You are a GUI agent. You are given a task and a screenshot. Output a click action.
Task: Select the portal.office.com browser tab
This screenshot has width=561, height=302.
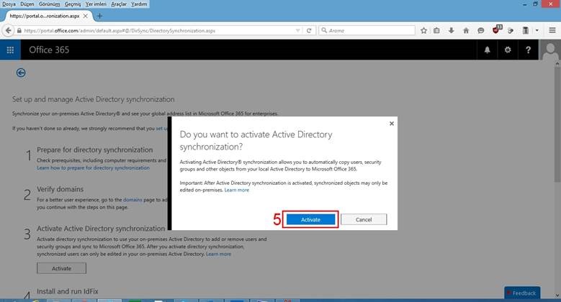click(x=45, y=16)
